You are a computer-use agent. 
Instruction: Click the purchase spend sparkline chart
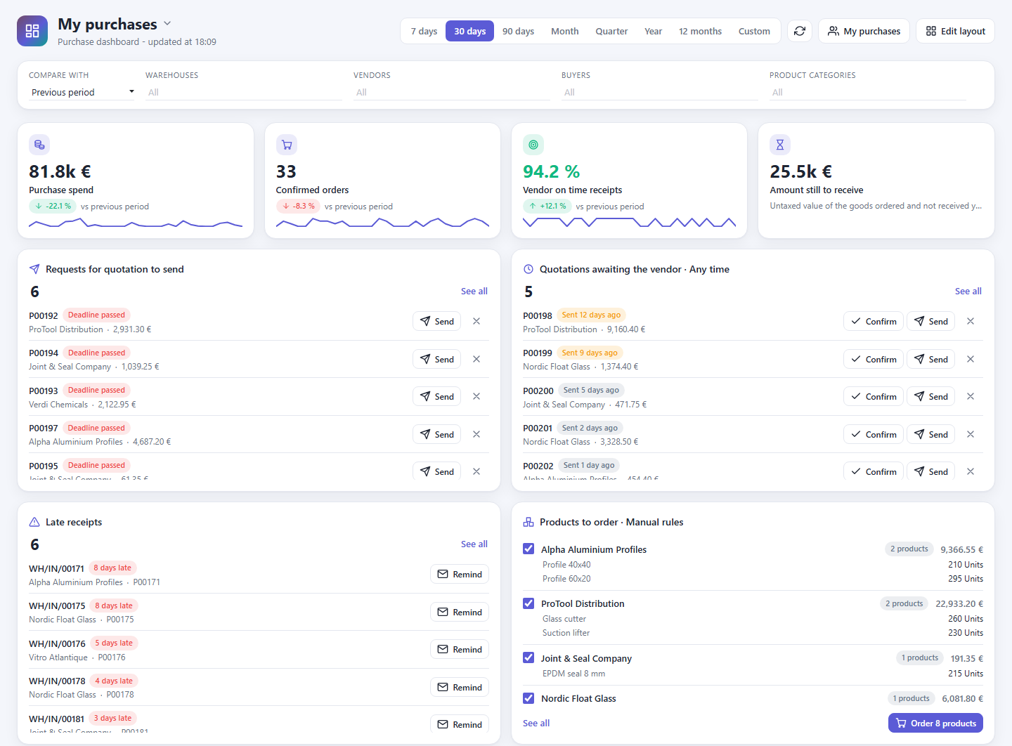tap(136, 223)
